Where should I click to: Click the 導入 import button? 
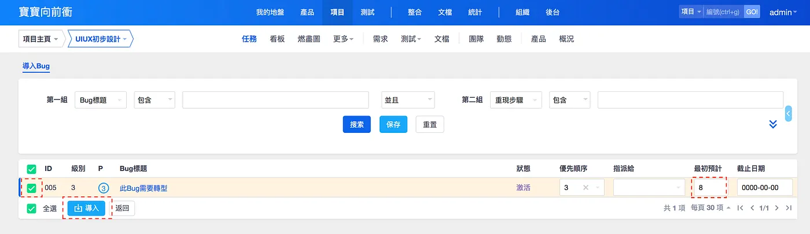click(87, 208)
